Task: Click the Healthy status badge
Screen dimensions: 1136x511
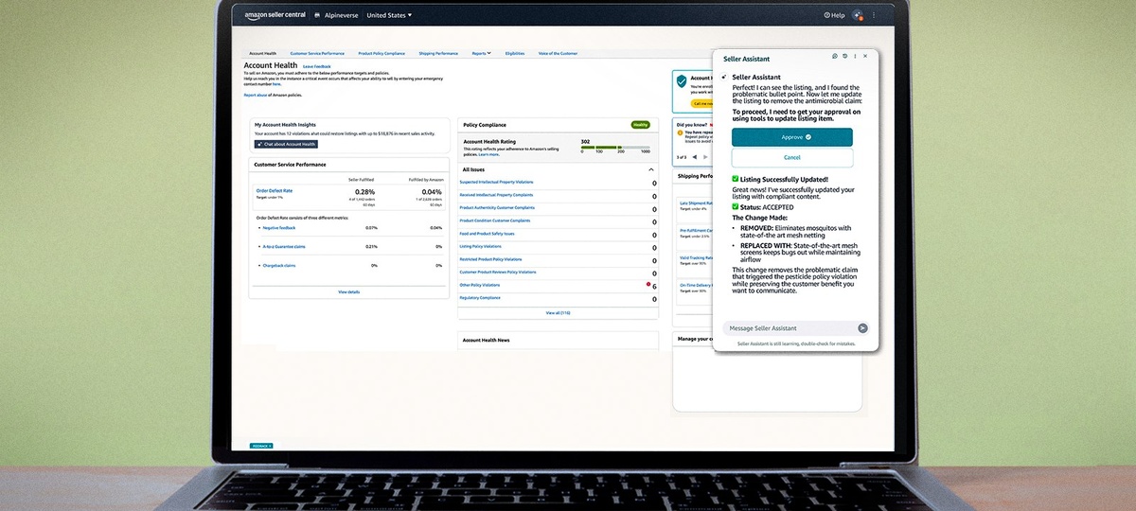Action: tap(641, 125)
